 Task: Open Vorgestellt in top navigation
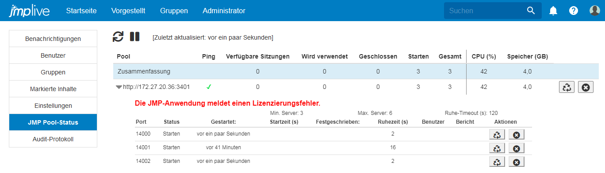[128, 11]
